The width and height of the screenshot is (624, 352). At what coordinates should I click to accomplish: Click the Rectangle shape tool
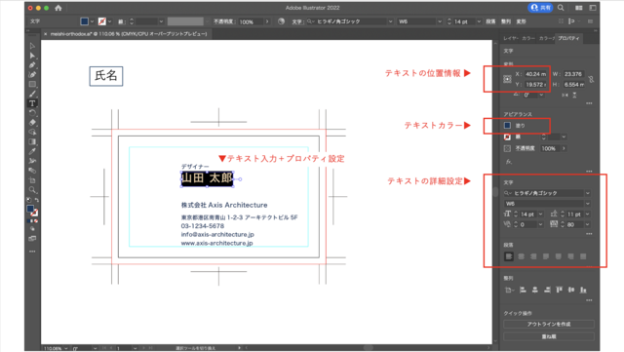tap(32, 85)
